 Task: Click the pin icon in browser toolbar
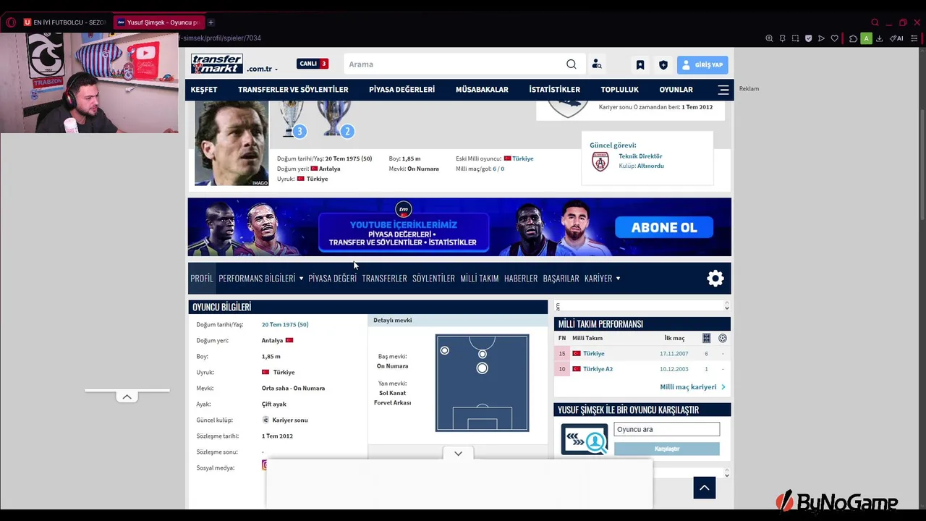(x=782, y=38)
